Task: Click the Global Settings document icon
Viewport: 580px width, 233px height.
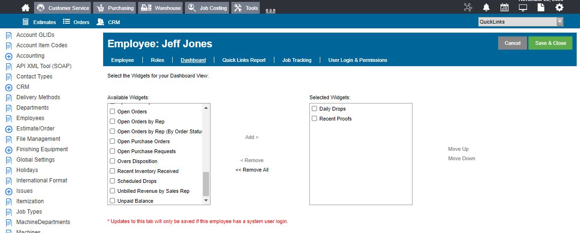Action: pyautogui.click(x=9, y=160)
